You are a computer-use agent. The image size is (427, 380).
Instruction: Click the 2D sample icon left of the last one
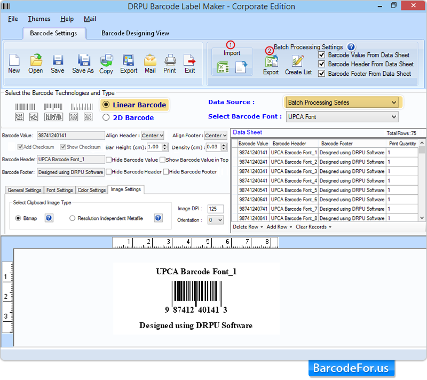point(74,117)
